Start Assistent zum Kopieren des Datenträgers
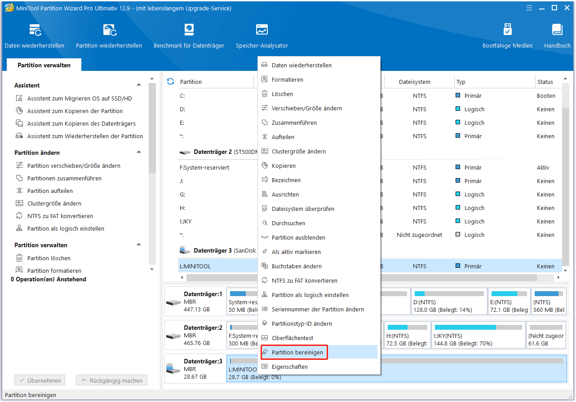 click(x=76, y=123)
